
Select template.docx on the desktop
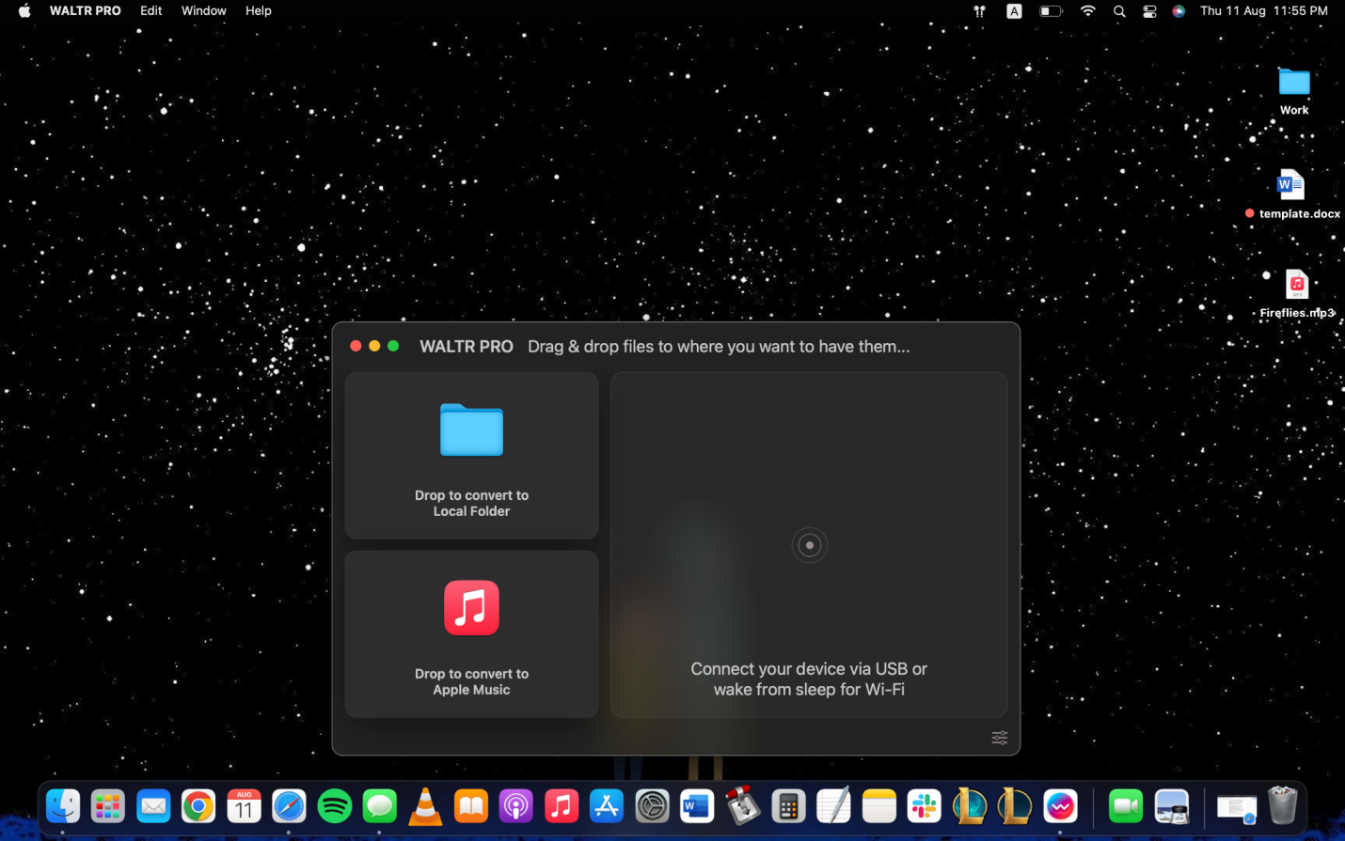coord(1292,195)
